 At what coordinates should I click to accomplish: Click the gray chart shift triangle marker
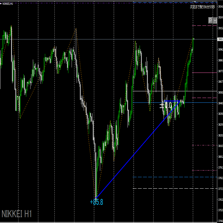(195, 2)
